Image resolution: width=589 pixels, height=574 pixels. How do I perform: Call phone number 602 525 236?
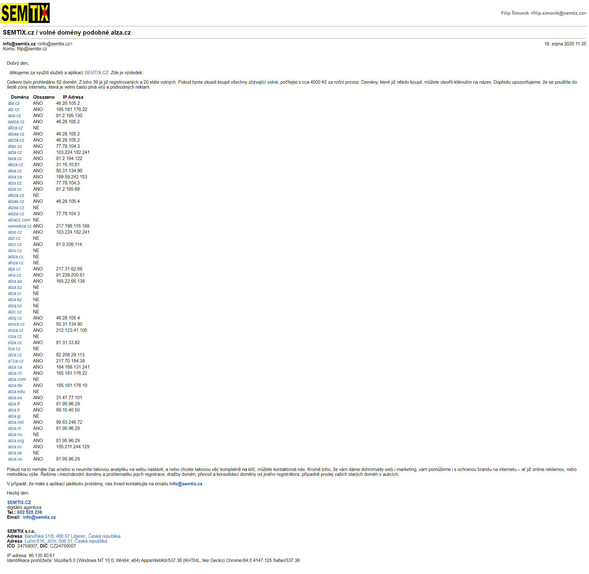(x=29, y=512)
